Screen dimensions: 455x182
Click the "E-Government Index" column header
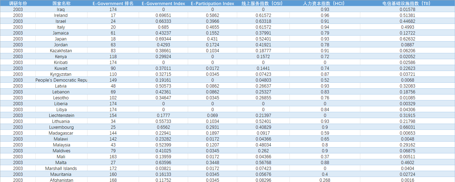pyautogui.click(x=163, y=3)
